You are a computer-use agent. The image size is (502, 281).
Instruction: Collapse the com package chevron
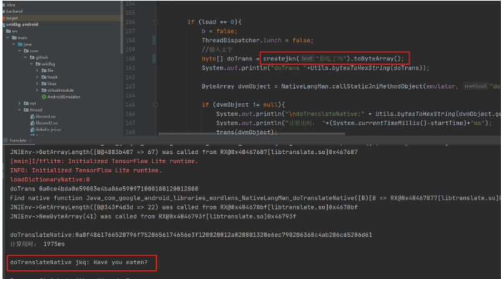point(19,50)
